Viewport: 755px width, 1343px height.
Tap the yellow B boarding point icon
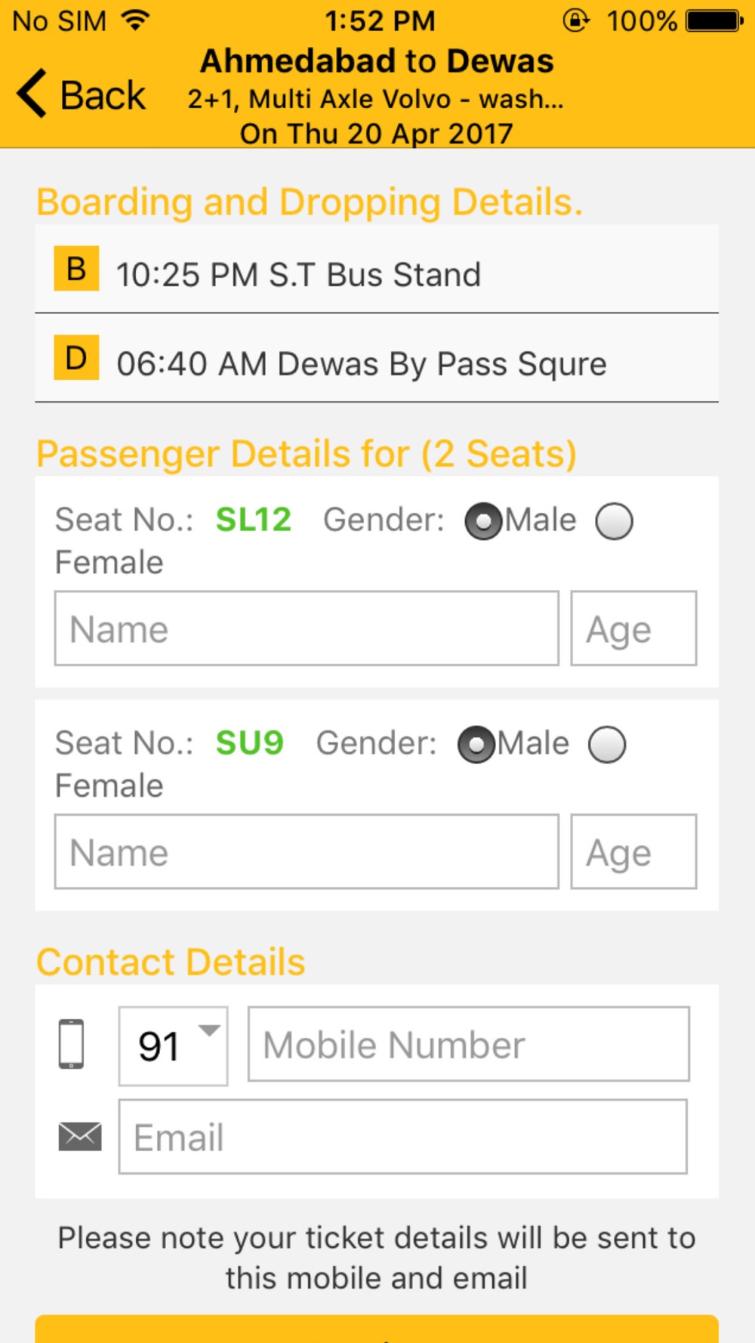[x=76, y=268]
